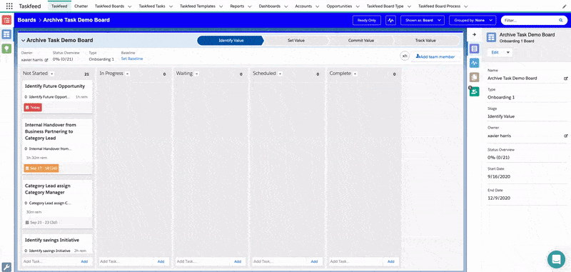Toggle the Ready Only filter
Viewport: 571px width, 272px height.
(367, 21)
